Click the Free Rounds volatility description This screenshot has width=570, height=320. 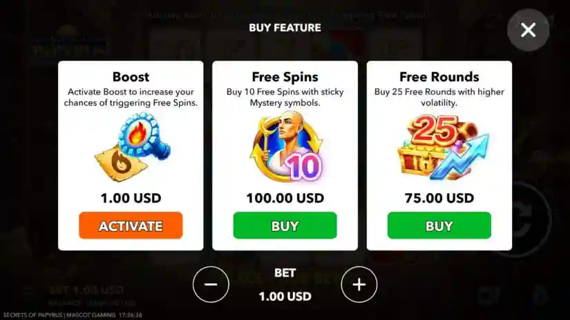[x=439, y=97]
